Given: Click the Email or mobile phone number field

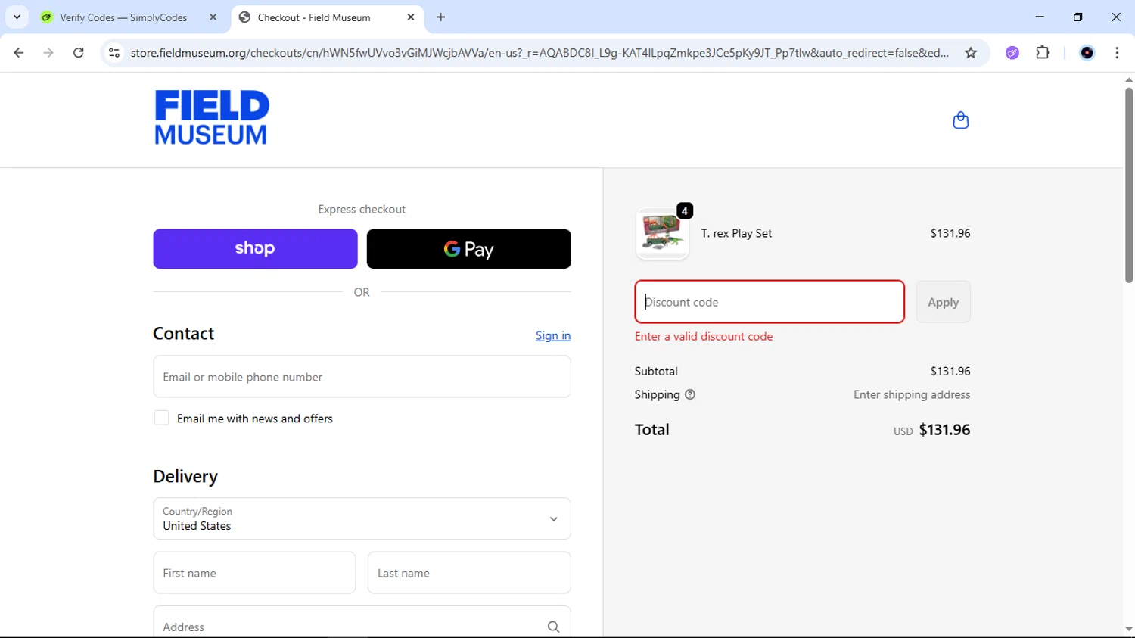Looking at the screenshot, I should tap(362, 377).
